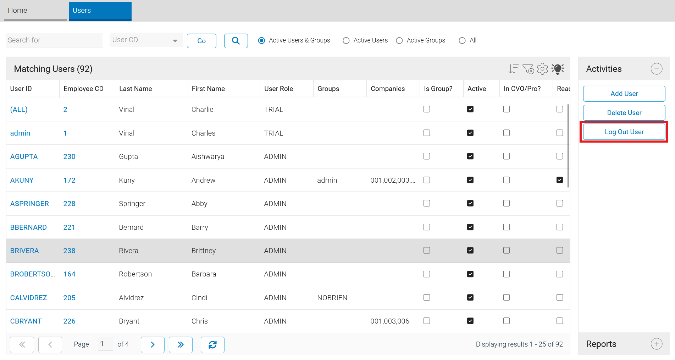Select the Active Users radio option
This screenshot has height=360, width=675.
click(x=346, y=40)
